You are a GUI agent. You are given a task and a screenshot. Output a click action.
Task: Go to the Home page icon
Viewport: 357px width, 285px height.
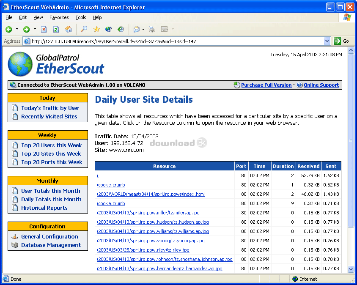[69, 29]
